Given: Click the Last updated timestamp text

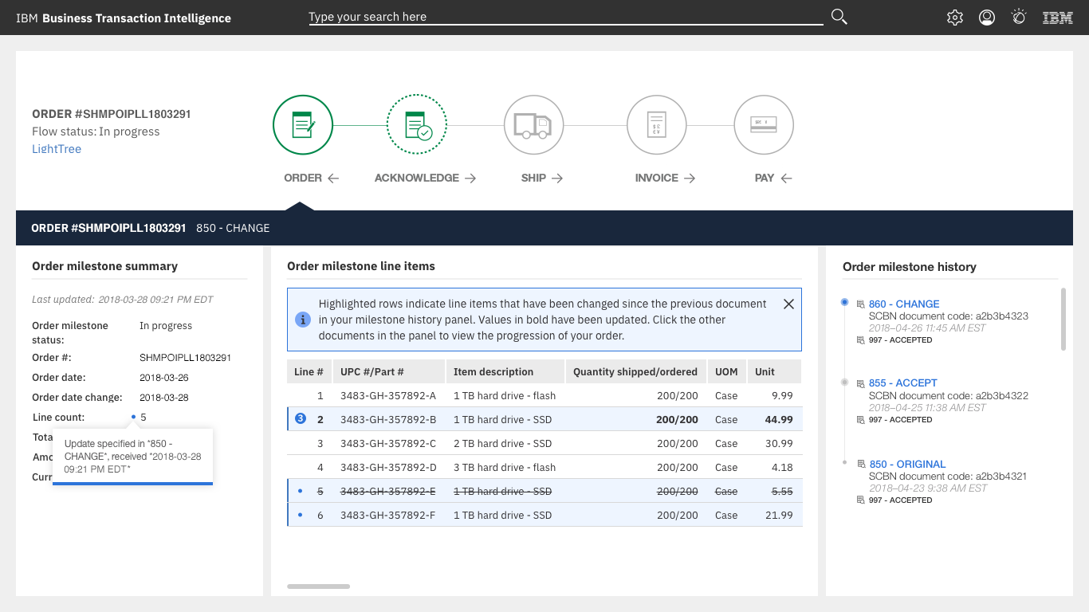Looking at the screenshot, I should point(123,300).
